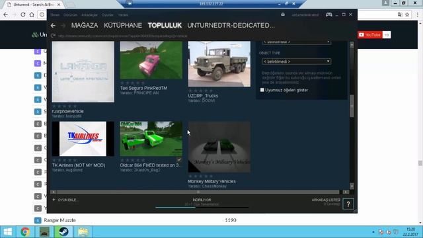The image size is (423, 238).
Task: Reload the Steam workshop page
Action: 53,36
